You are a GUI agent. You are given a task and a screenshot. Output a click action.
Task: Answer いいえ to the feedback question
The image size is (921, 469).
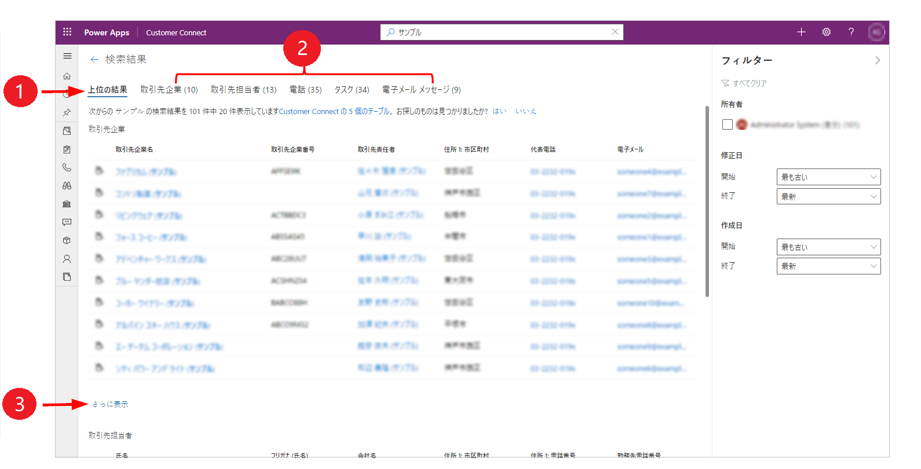pyautogui.click(x=526, y=111)
